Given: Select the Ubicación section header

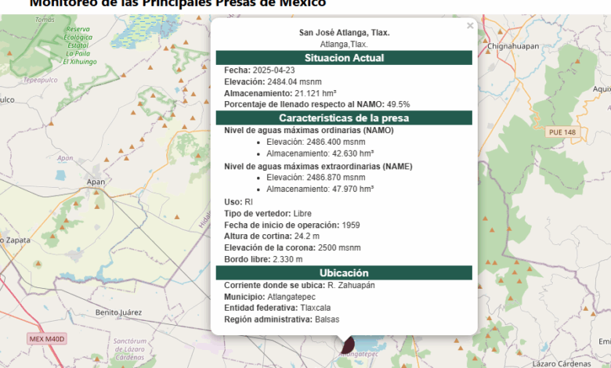Looking at the screenshot, I should [x=344, y=272].
